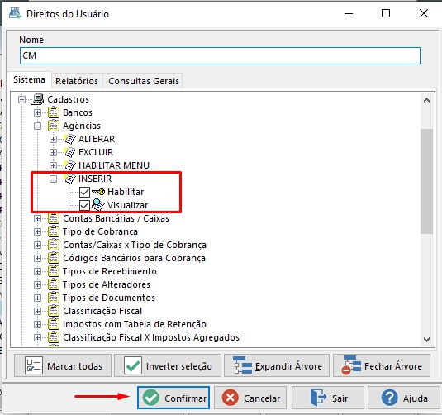The height and width of the screenshot is (415, 442).
Task: Select the Códigos Bancários para Cobrança row
Action: (x=134, y=258)
